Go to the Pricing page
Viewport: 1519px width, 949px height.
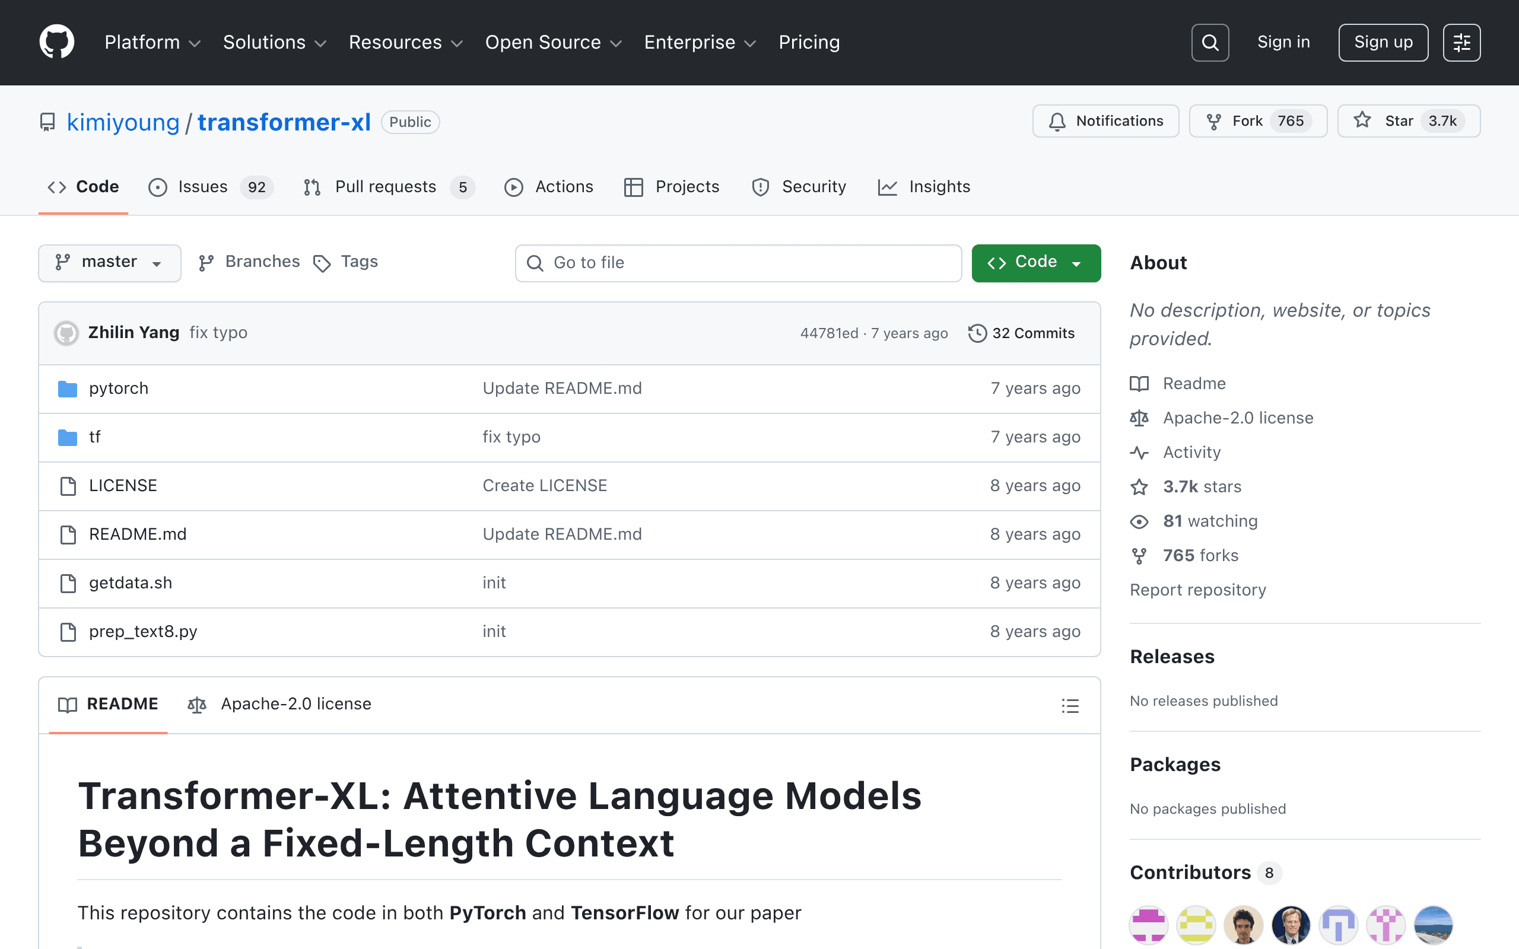[x=809, y=42]
